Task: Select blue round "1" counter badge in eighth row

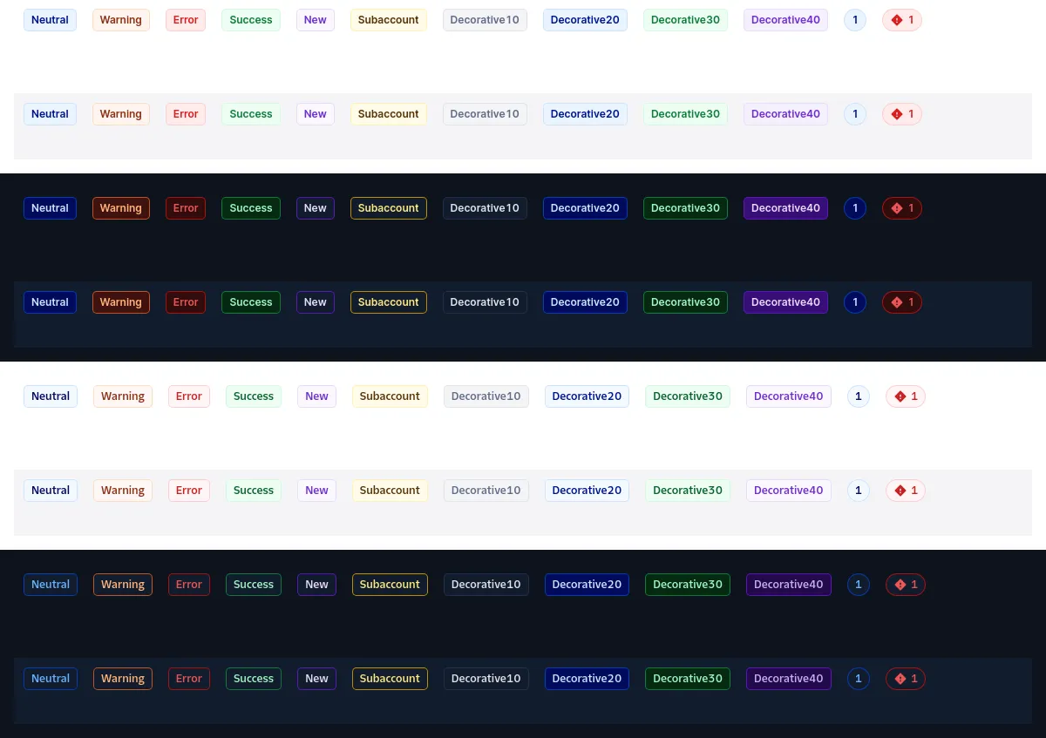Action: pyautogui.click(x=859, y=679)
